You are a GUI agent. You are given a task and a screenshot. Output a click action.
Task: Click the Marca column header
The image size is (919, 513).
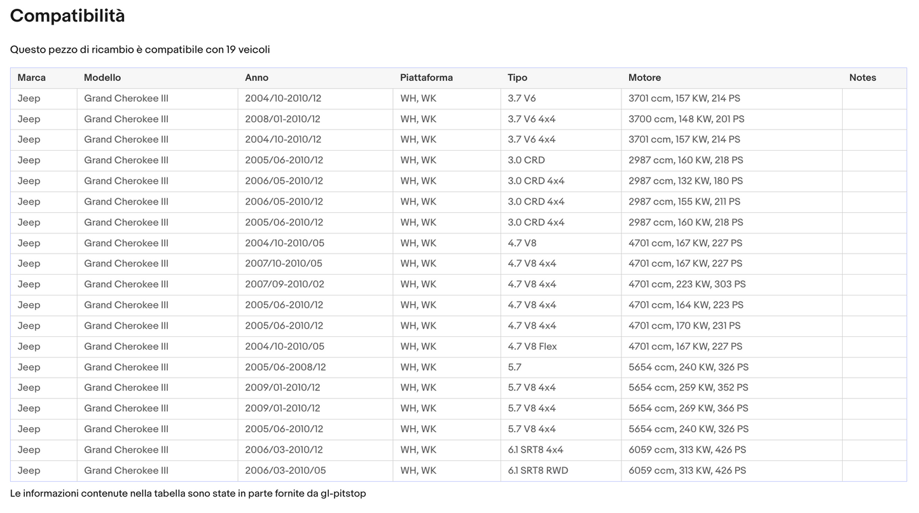[32, 78]
